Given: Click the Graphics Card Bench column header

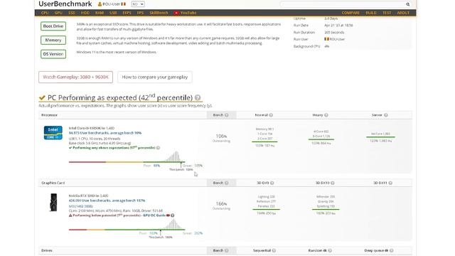Looking at the screenshot, I should (x=221, y=183).
